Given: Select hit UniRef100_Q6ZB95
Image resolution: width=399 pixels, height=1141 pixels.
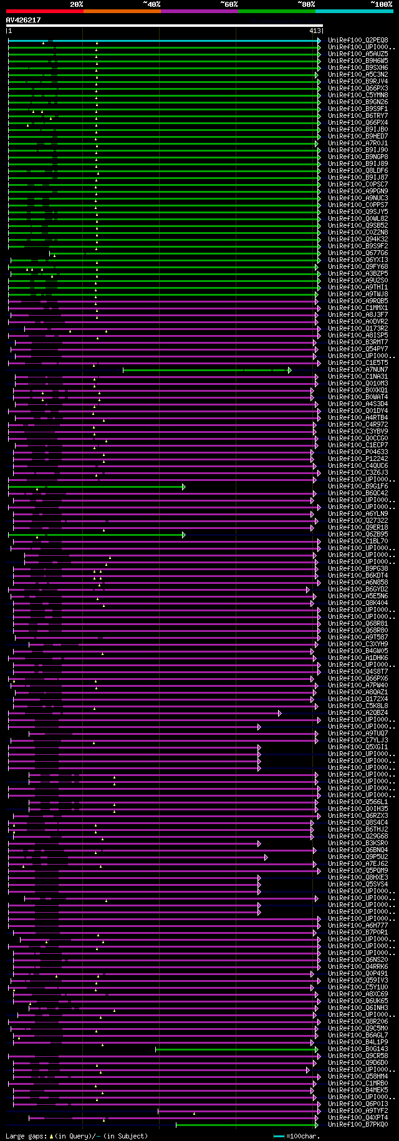Looking at the screenshot, I should [358, 534].
